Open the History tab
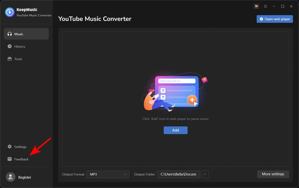The image size is (299, 188). click(26, 46)
